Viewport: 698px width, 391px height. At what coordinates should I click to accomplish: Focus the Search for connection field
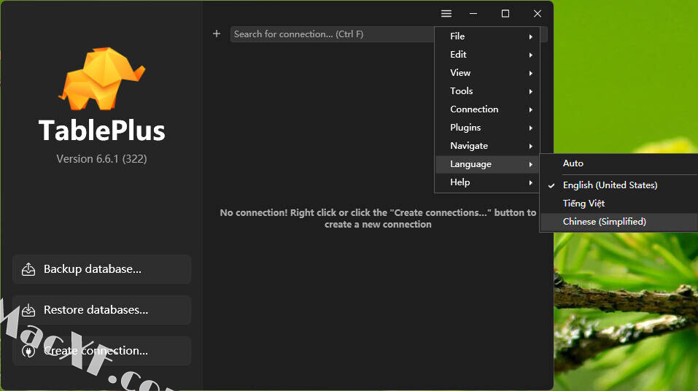click(x=332, y=34)
